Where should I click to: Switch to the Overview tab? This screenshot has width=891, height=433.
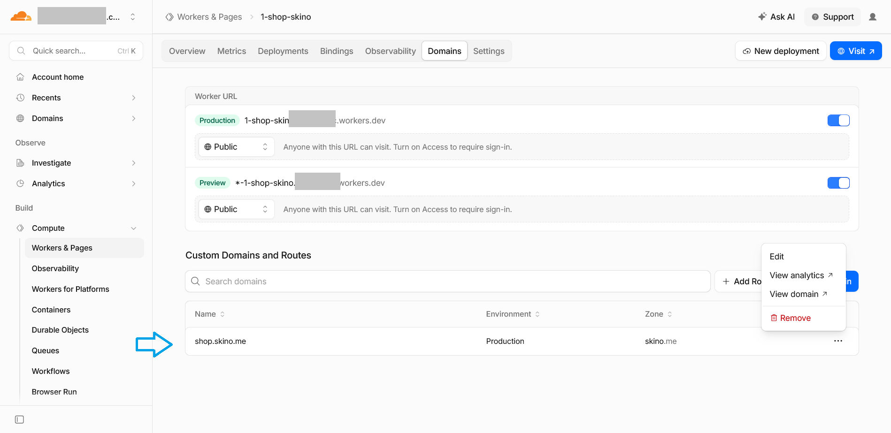pyautogui.click(x=187, y=51)
